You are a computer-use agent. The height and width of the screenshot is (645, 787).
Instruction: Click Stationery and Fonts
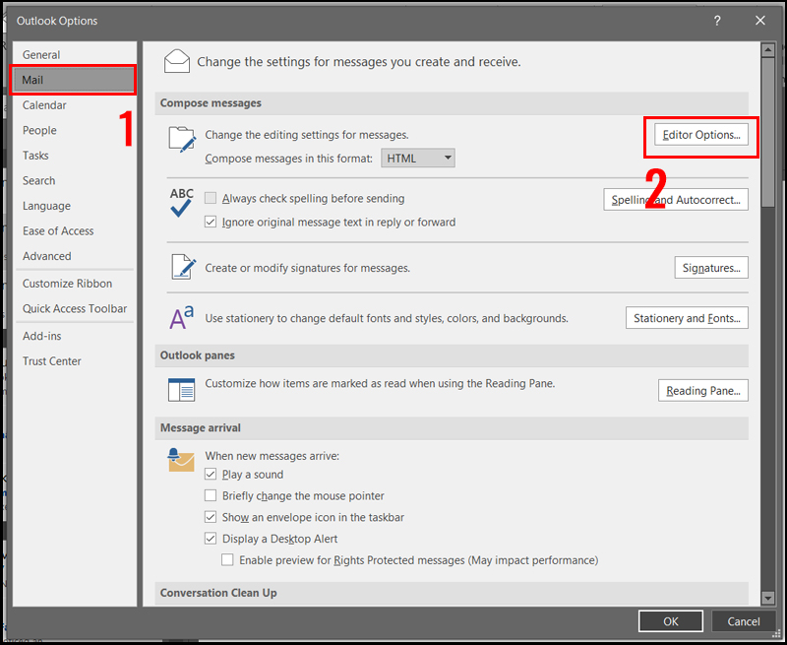(687, 317)
